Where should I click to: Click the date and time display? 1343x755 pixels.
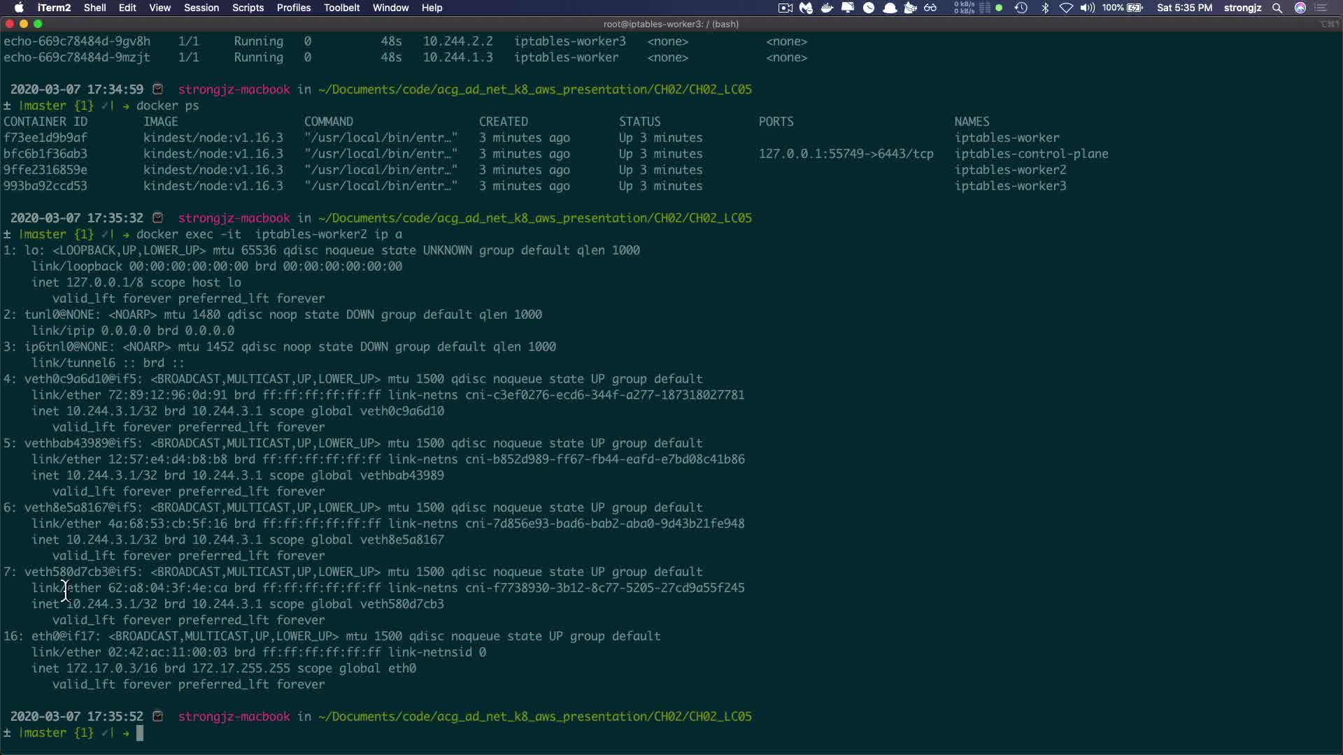pos(1184,8)
